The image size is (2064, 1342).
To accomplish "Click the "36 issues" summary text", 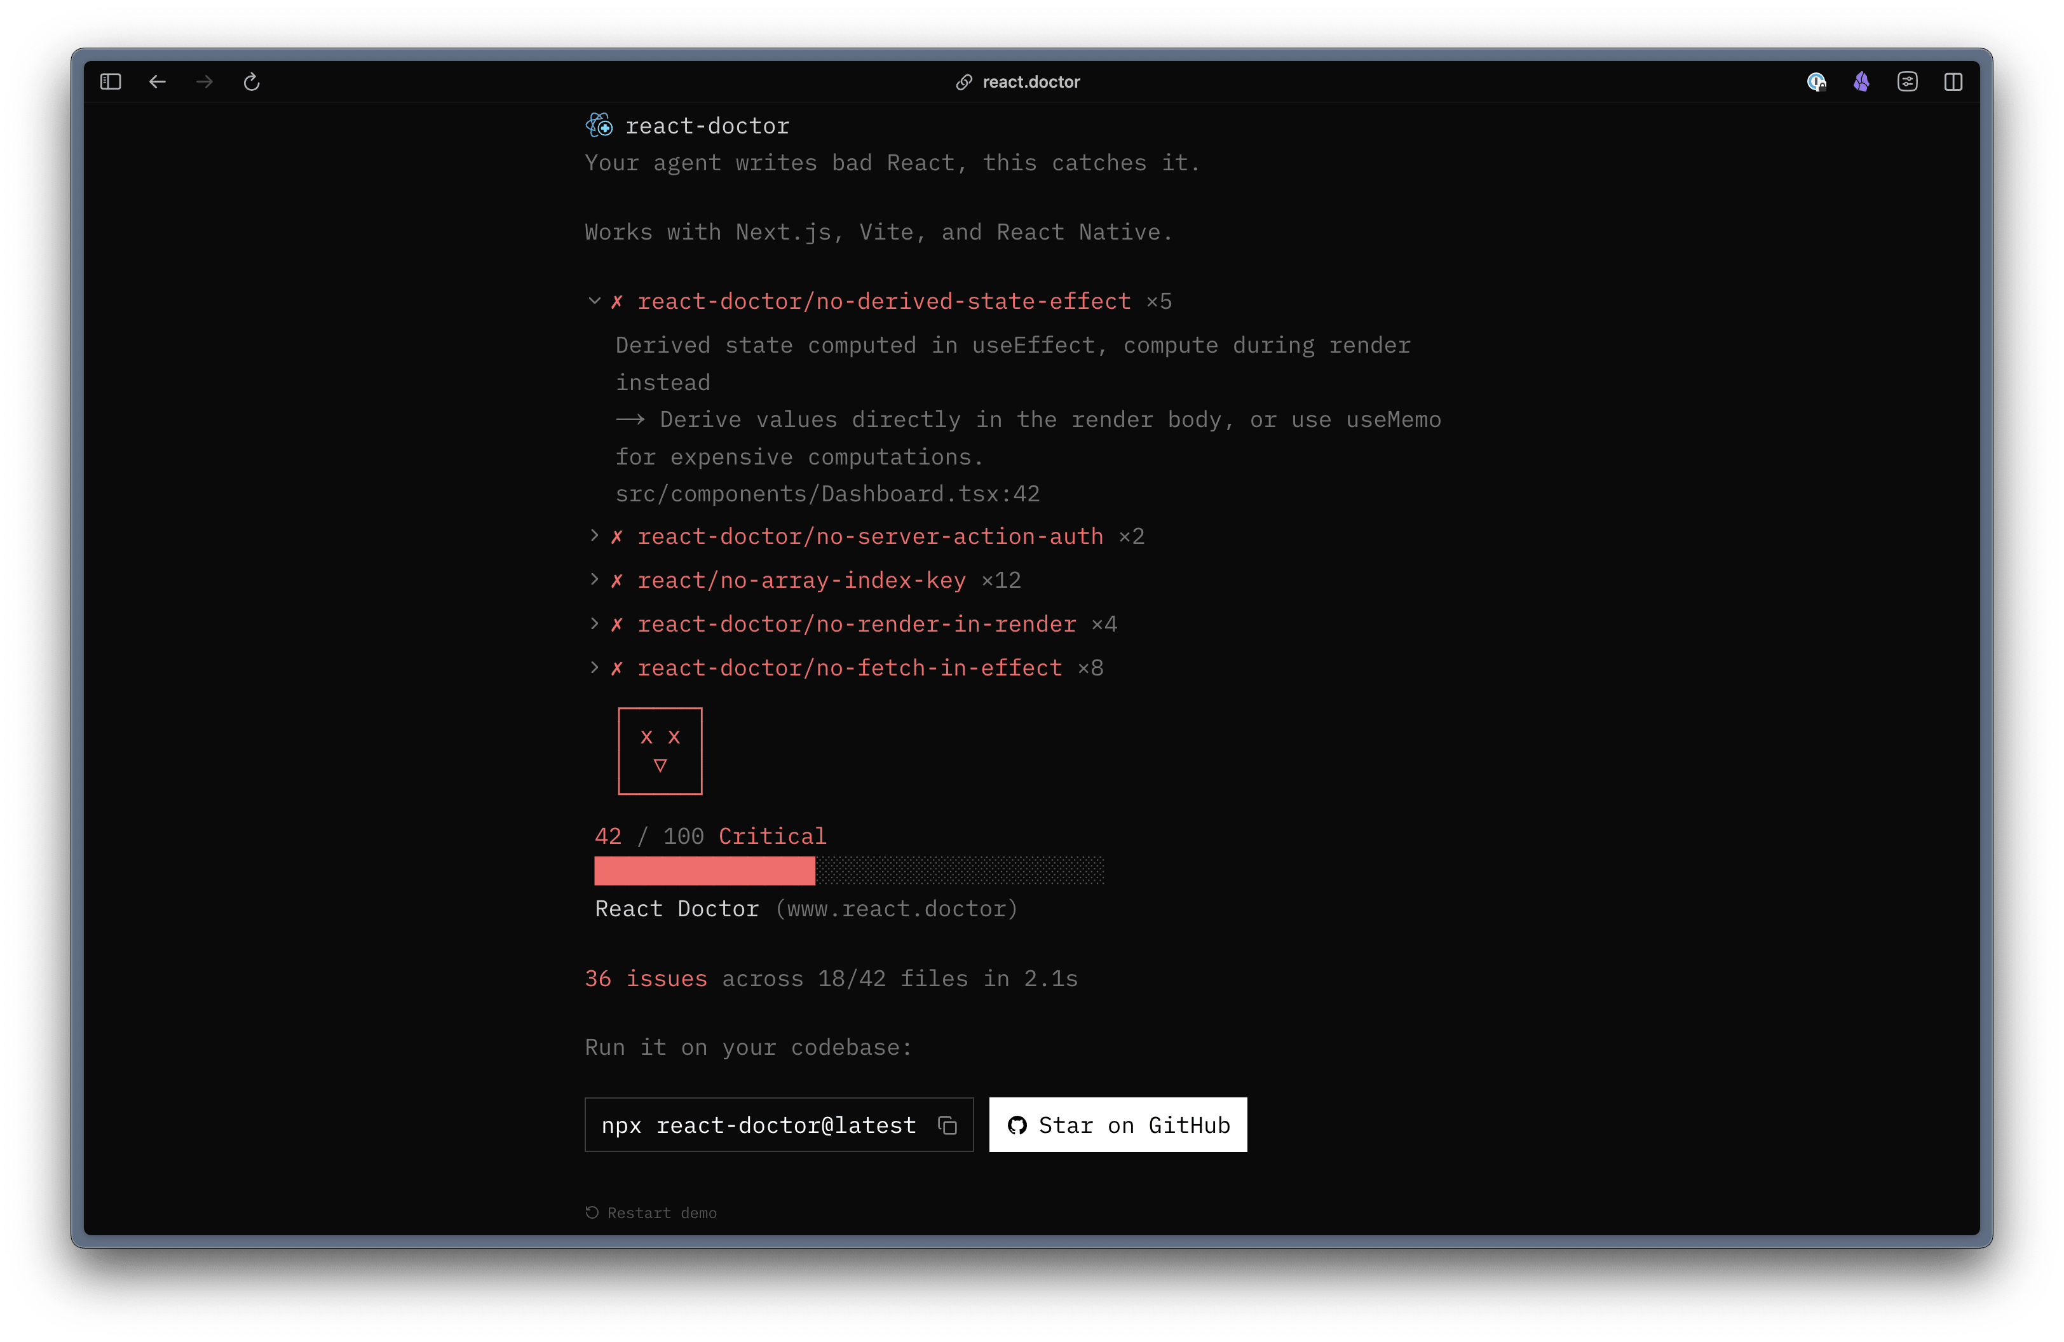I will pos(646,979).
